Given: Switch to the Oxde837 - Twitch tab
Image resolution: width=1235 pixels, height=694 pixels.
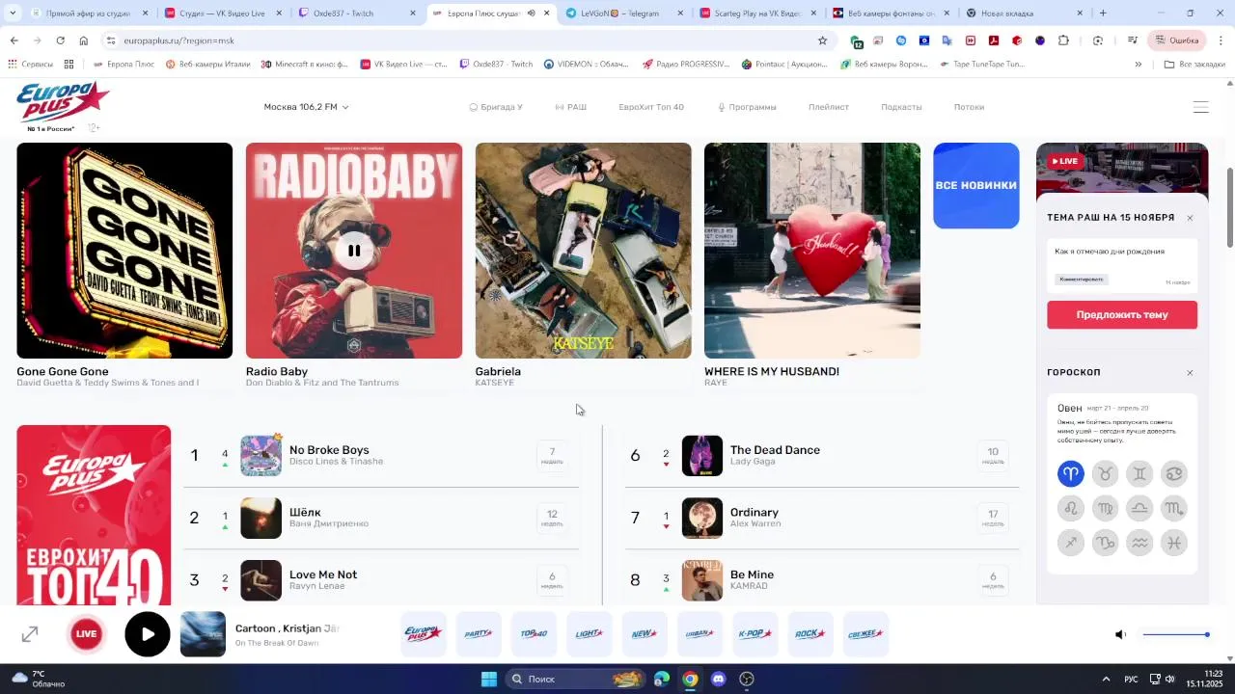Looking at the screenshot, I should [x=356, y=13].
